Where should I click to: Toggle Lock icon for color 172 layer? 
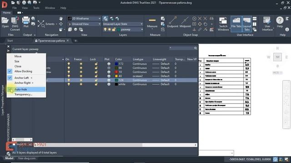(96, 64)
